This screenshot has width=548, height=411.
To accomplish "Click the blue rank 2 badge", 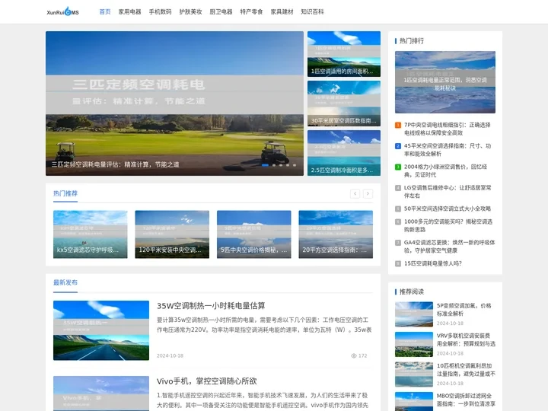I will click(x=398, y=146).
